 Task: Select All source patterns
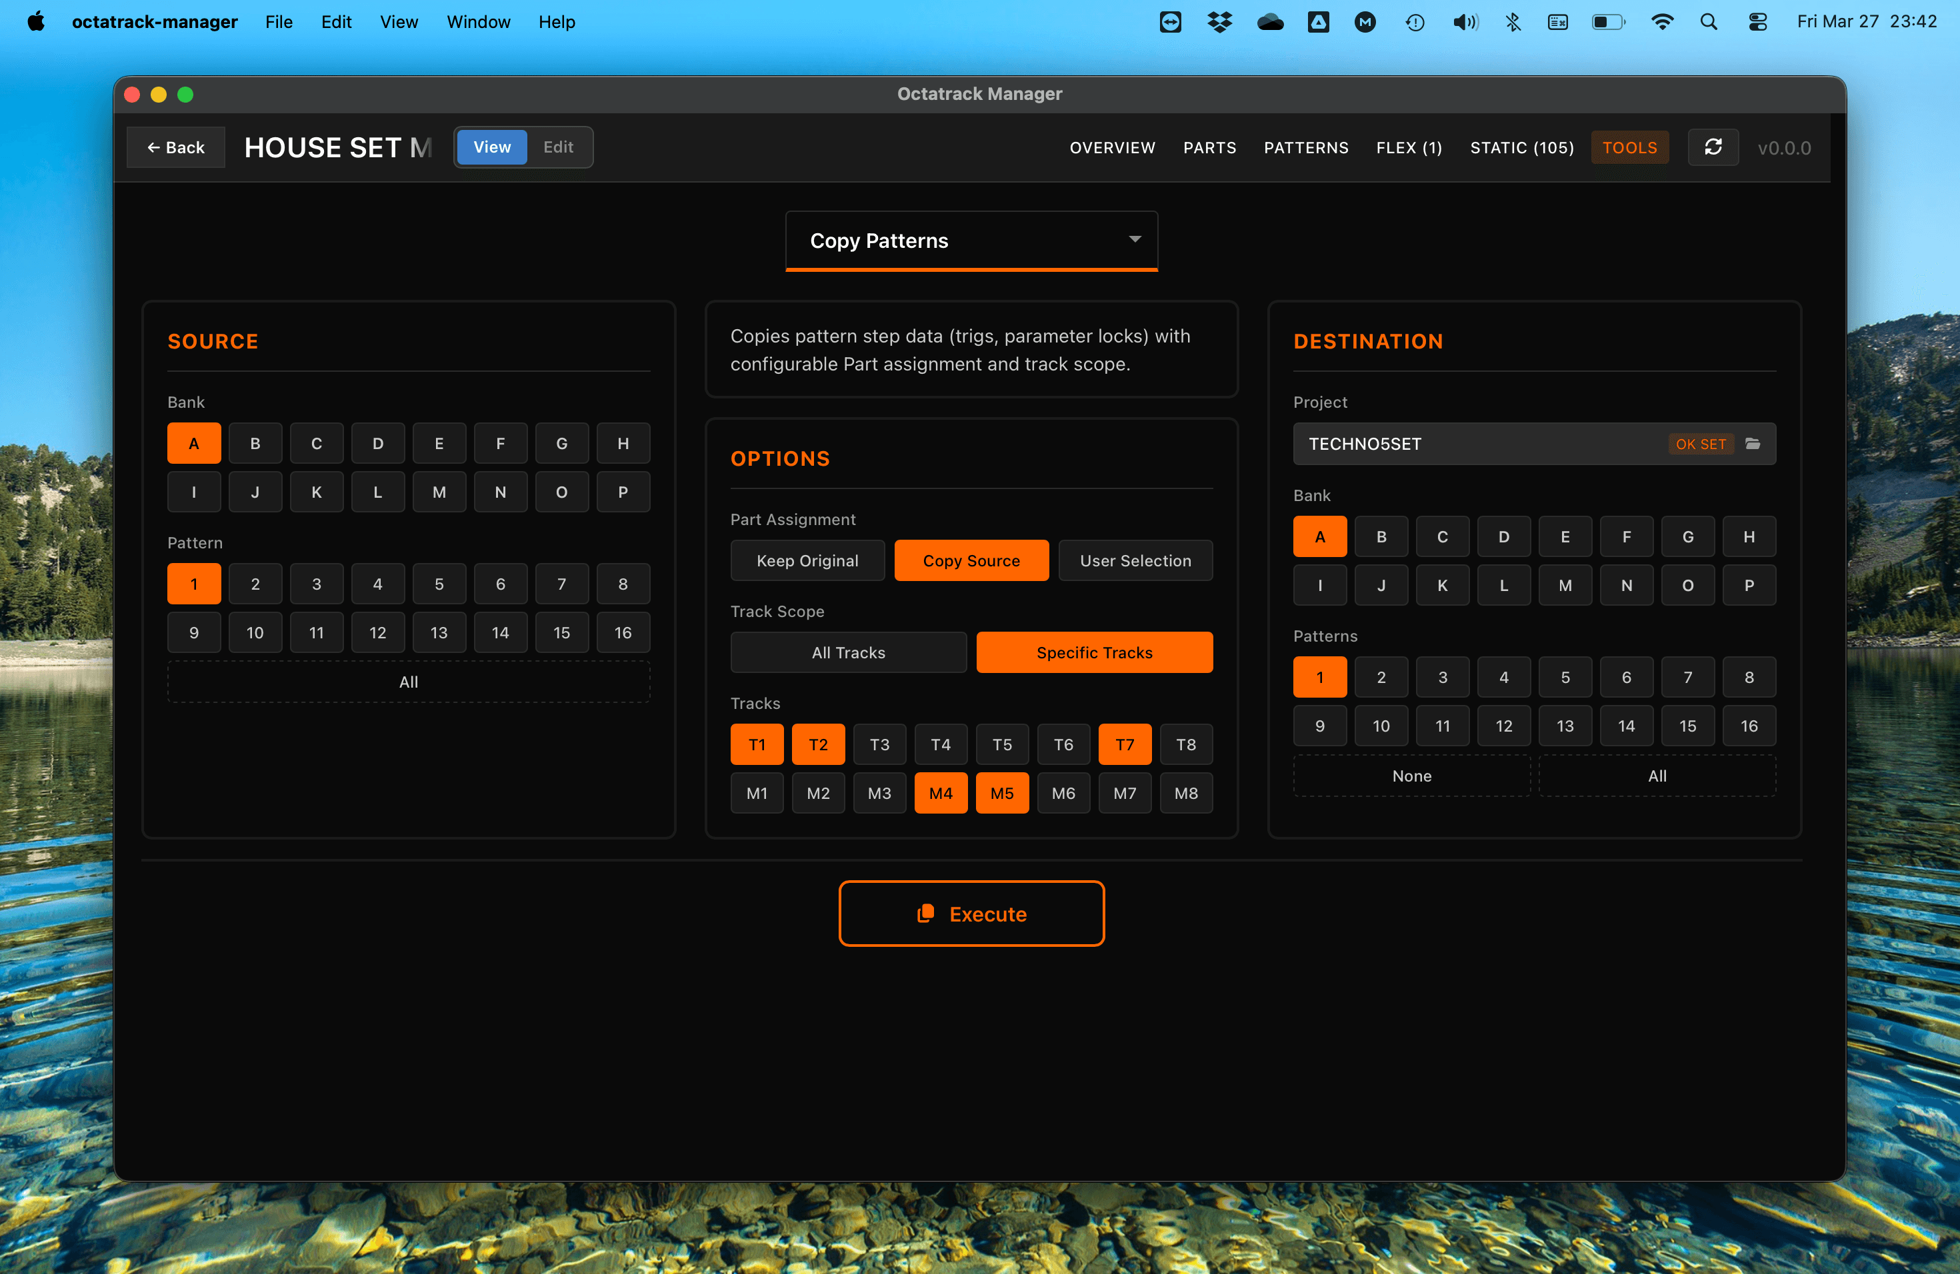coord(409,682)
